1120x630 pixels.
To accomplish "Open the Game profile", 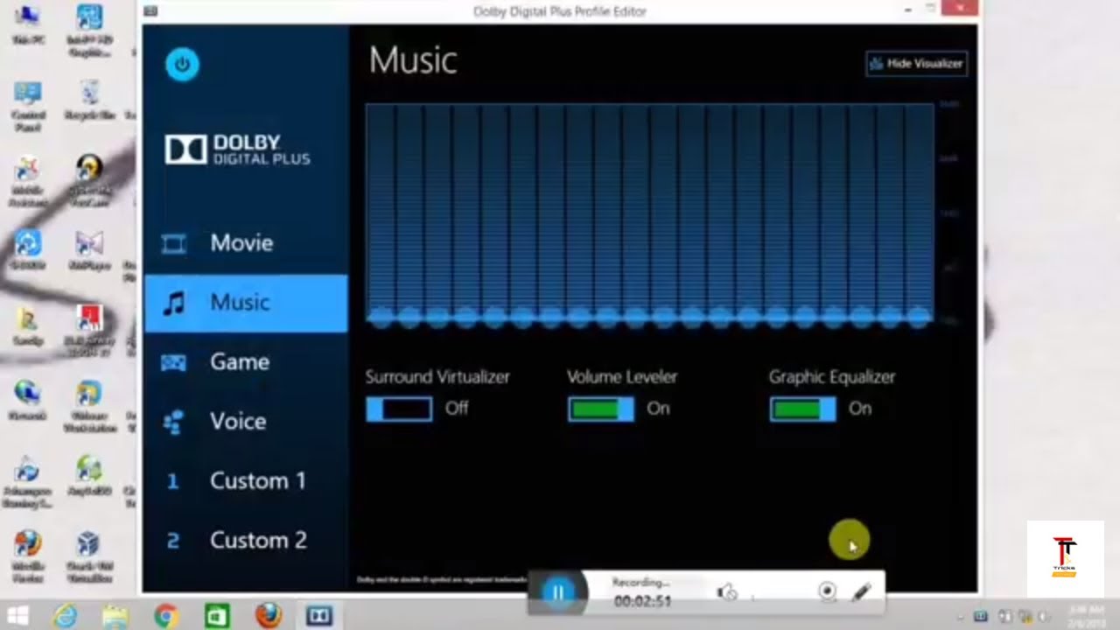I will coord(246,362).
